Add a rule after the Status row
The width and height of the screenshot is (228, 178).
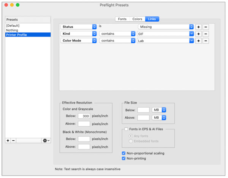198,27
